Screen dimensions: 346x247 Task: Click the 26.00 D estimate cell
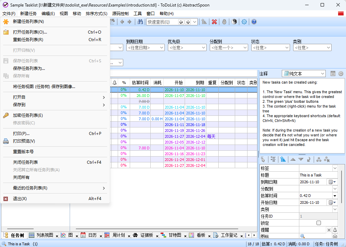click(140, 96)
